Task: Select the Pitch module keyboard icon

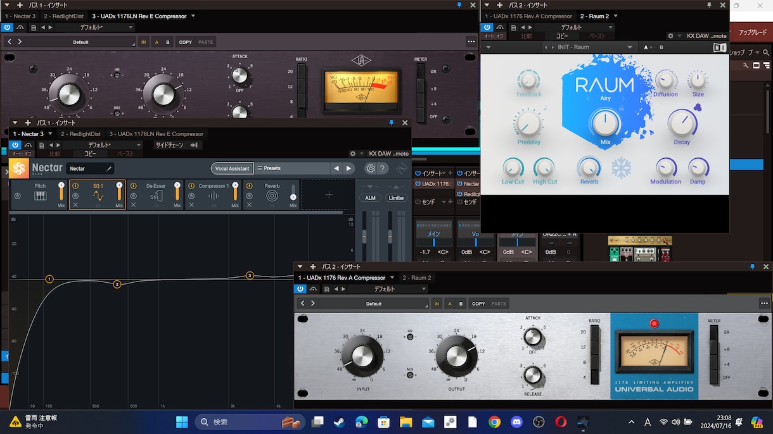Action: (40, 196)
